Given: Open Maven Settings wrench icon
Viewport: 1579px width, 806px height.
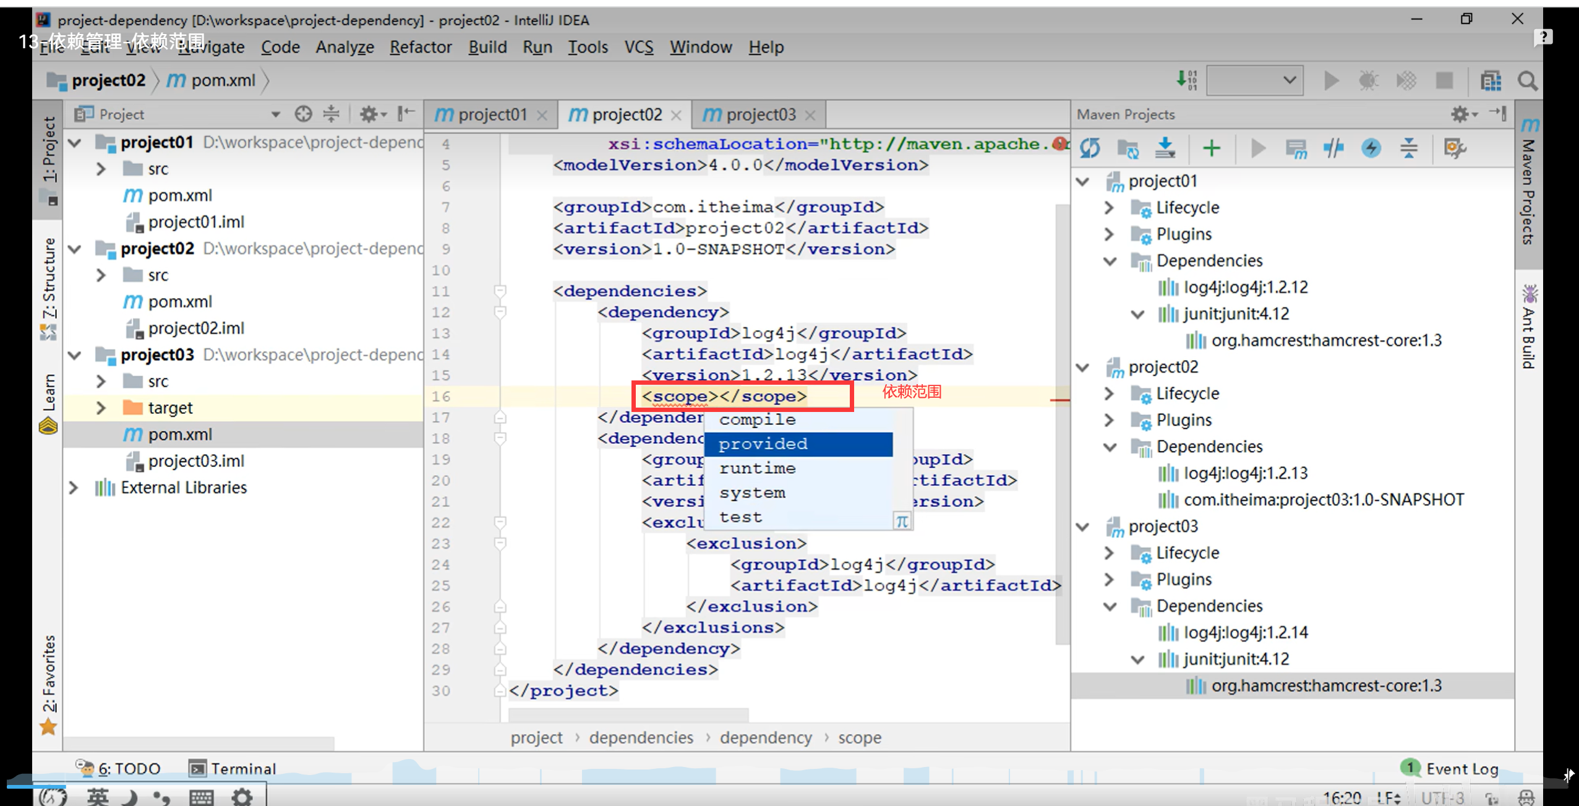Looking at the screenshot, I should 1453,148.
